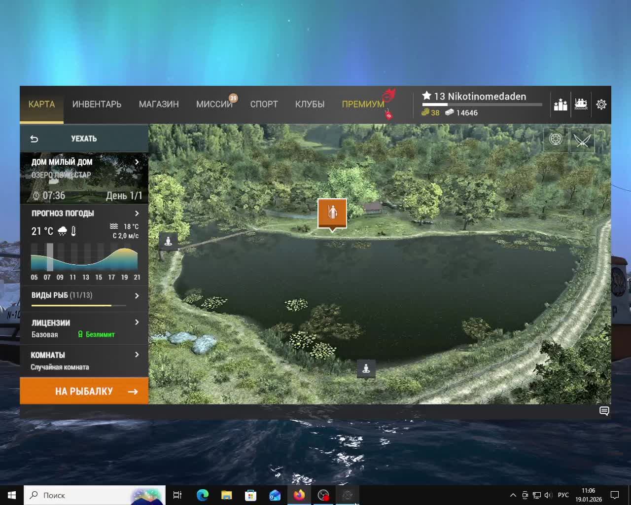
Task: Open the МАГАЗИН tab
Action: point(159,105)
